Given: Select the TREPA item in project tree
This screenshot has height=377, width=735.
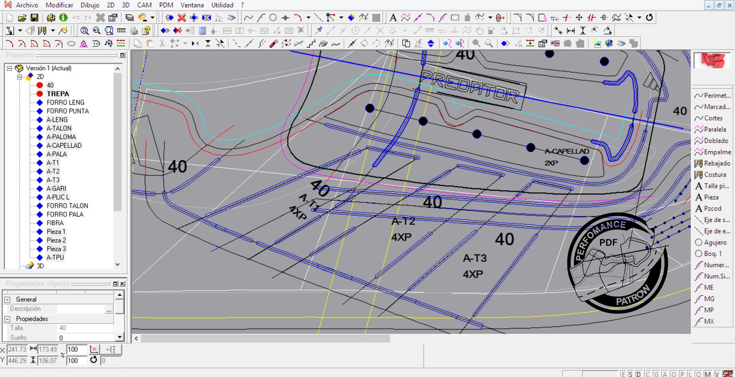Looking at the screenshot, I should (x=58, y=94).
